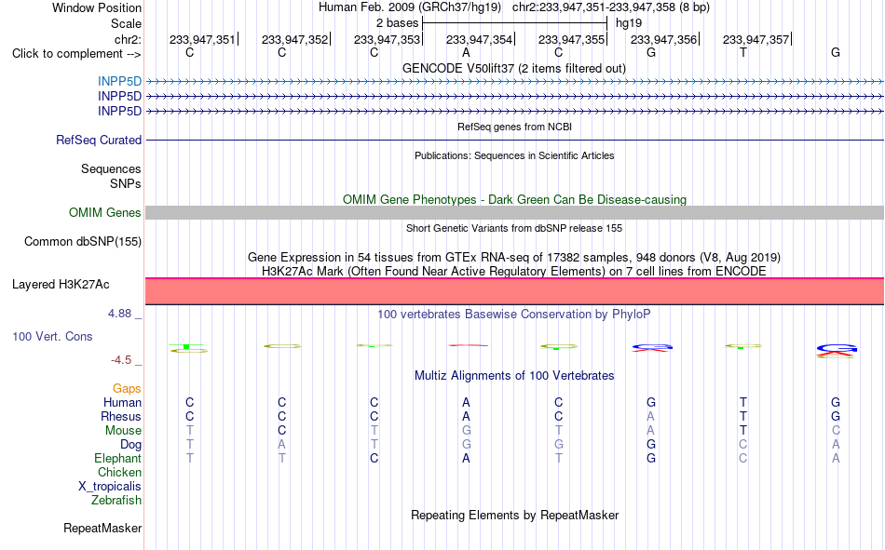The image size is (885, 550).
Task: Click Publications: Sequences in Scientific Articles title
Action: (514, 155)
